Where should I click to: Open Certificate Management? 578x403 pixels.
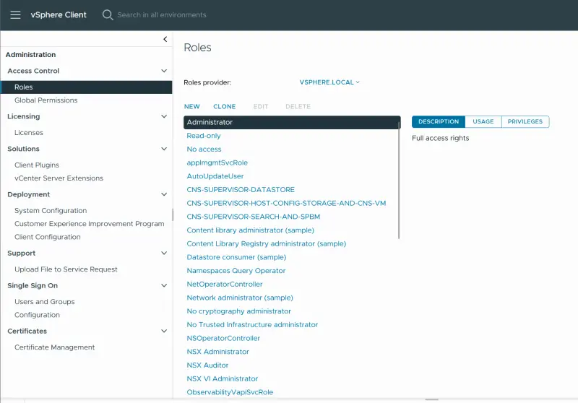click(x=55, y=347)
